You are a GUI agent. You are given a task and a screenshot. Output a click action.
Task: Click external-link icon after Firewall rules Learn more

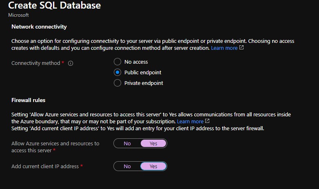point(207,121)
